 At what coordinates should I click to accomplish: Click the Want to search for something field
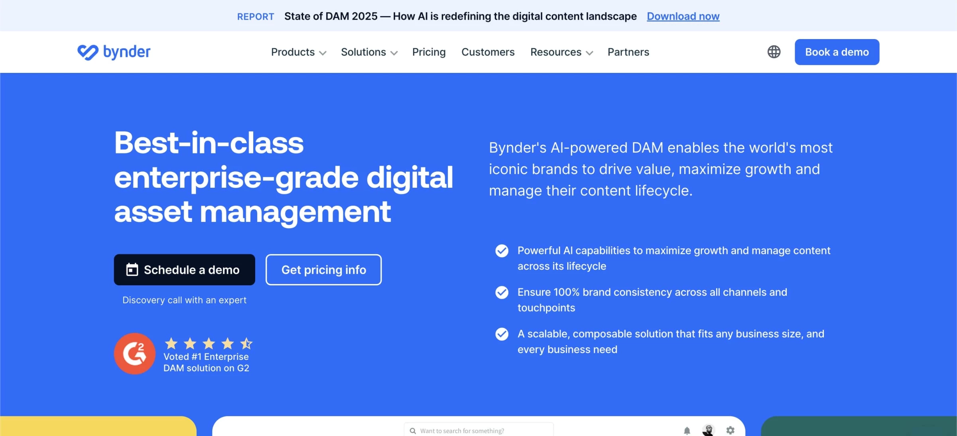(x=478, y=430)
